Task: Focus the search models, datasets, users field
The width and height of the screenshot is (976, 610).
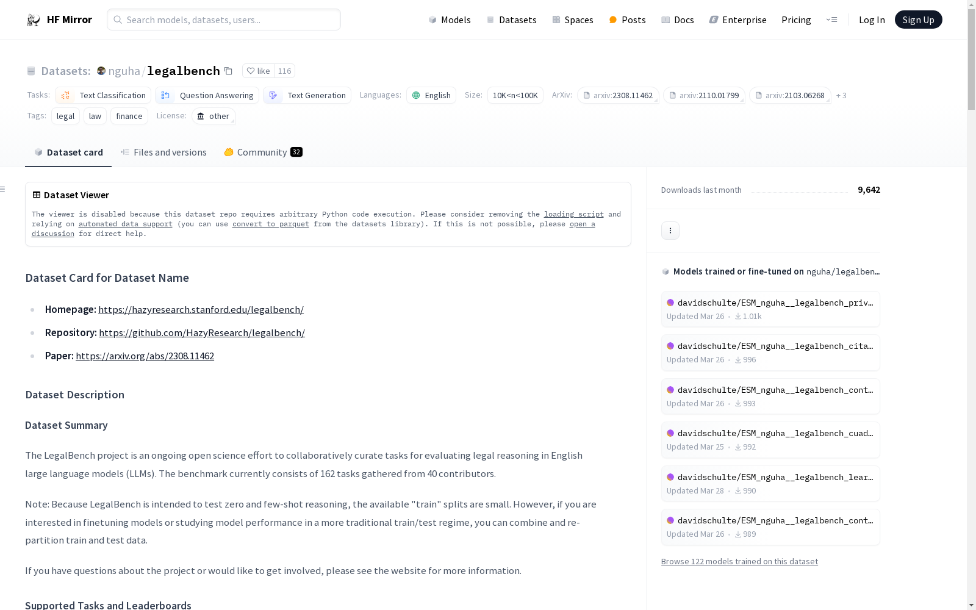Action: click(x=224, y=20)
